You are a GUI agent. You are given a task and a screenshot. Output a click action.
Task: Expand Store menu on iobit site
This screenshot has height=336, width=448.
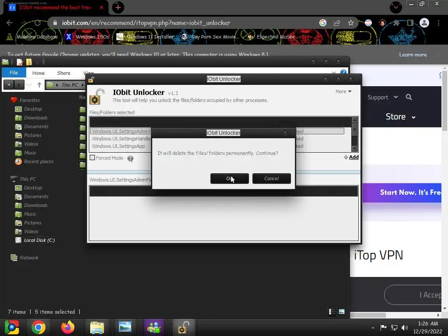[400, 116]
